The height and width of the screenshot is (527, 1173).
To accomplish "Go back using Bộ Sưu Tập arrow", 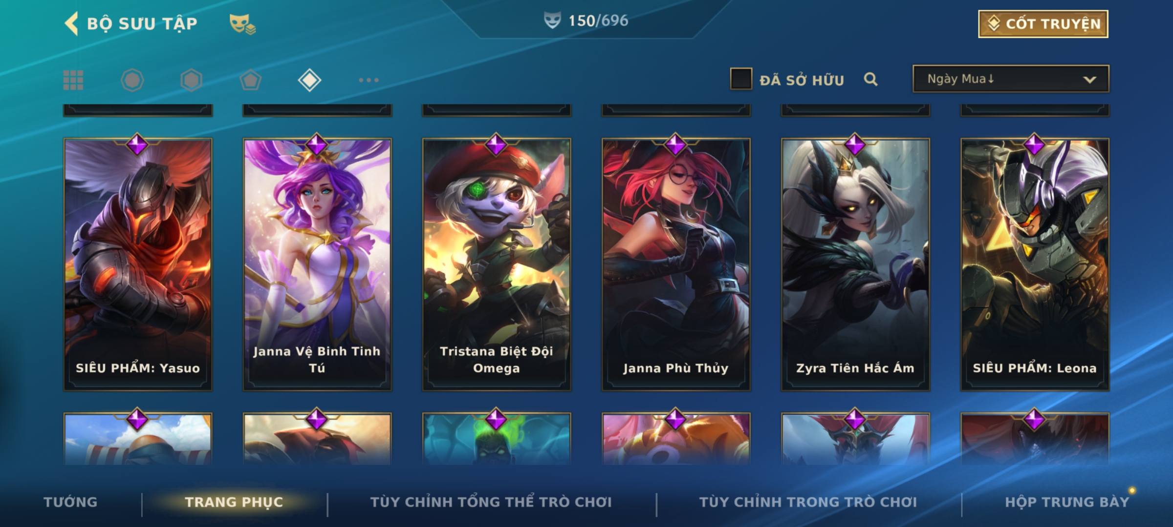I will point(71,23).
